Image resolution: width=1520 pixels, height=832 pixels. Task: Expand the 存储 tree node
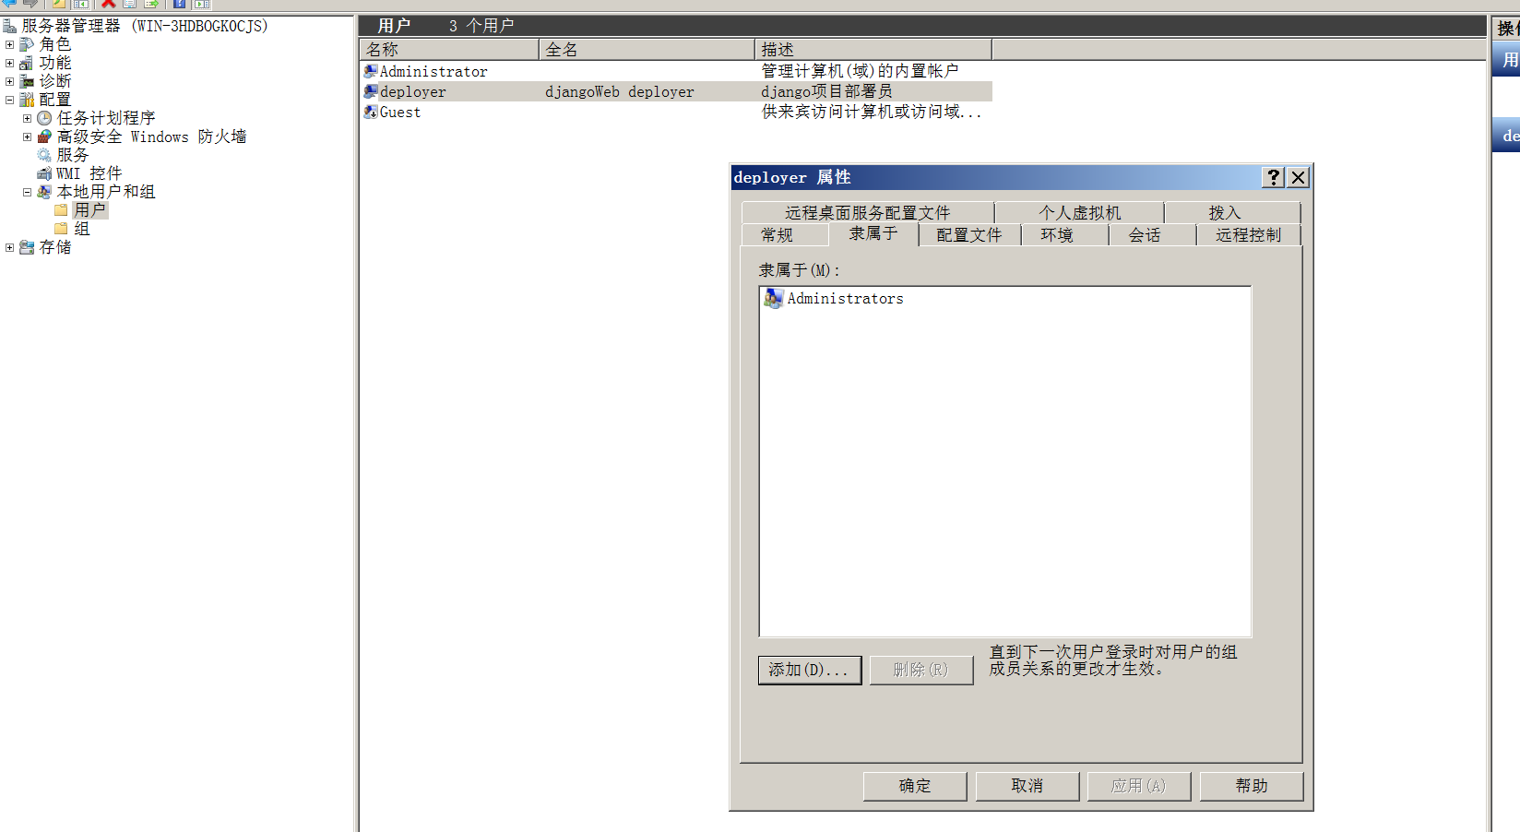9,246
